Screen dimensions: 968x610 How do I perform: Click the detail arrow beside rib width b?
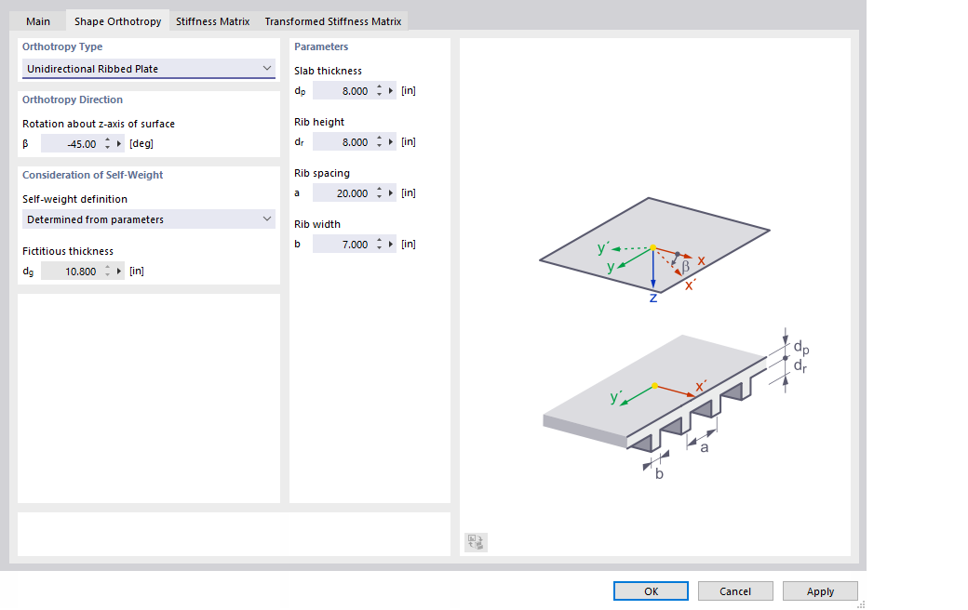coord(390,244)
